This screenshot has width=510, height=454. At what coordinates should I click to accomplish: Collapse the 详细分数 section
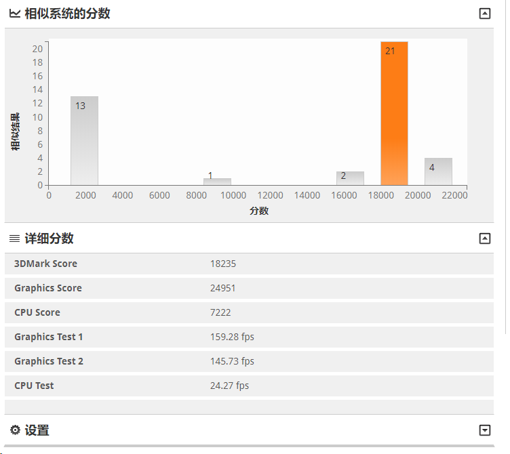[485, 239]
